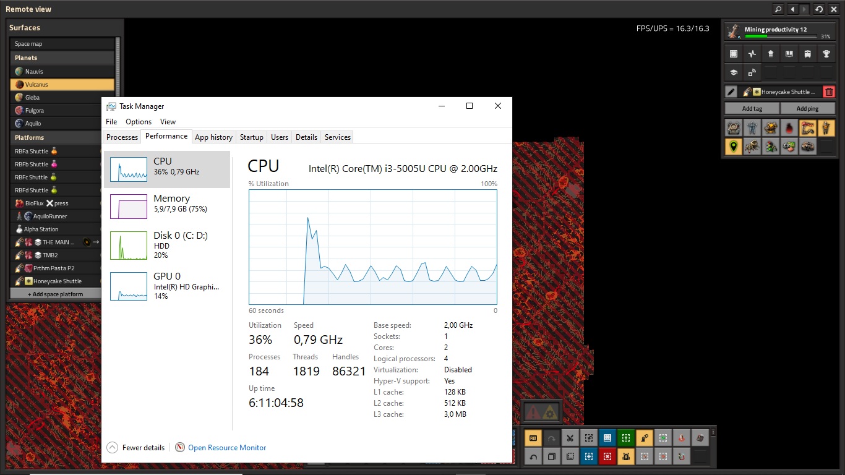
Task: Select the RBFa Shuttle platform
Action: tap(57, 152)
